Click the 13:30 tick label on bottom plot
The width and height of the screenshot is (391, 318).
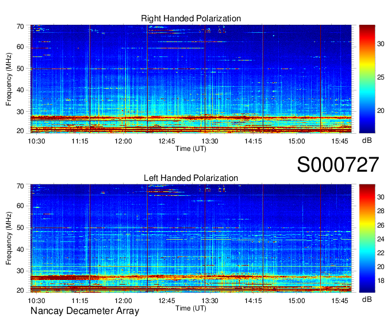point(210,301)
